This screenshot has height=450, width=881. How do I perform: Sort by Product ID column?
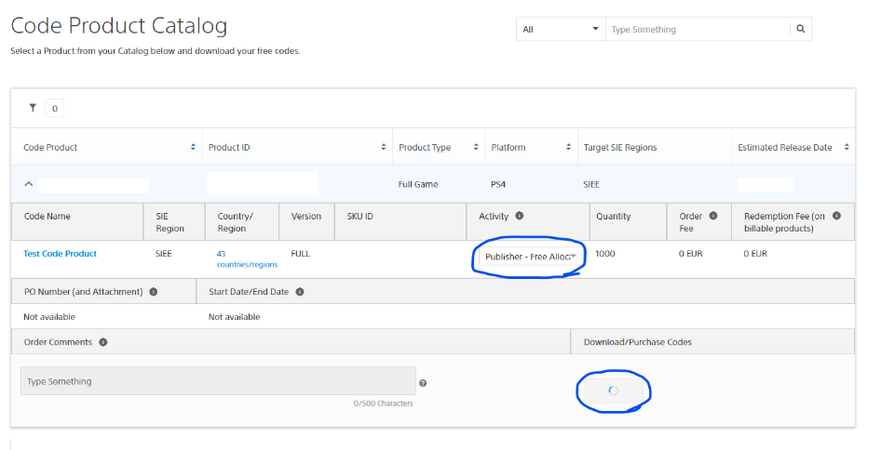point(384,147)
